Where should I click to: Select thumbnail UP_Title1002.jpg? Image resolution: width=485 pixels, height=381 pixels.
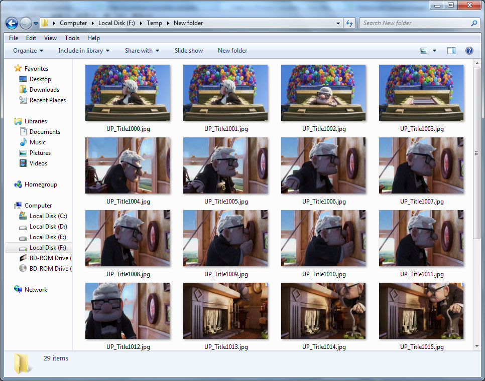coord(323,93)
